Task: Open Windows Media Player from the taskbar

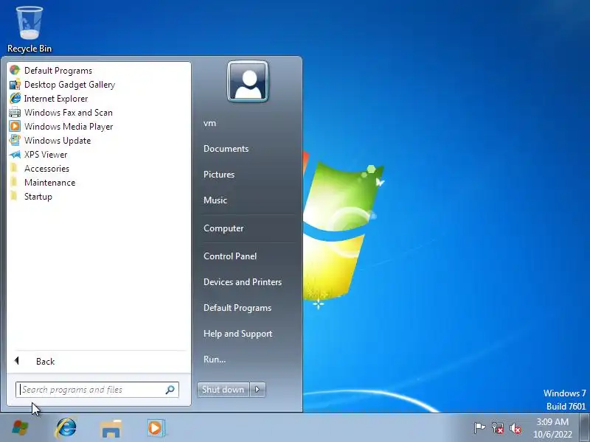Action: pyautogui.click(x=155, y=428)
